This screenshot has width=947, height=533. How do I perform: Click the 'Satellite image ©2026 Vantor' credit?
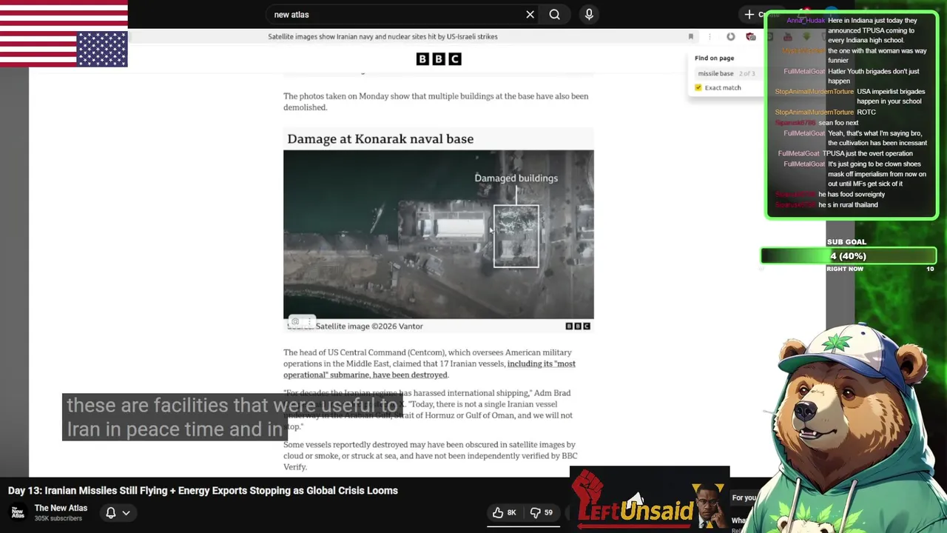click(x=369, y=326)
